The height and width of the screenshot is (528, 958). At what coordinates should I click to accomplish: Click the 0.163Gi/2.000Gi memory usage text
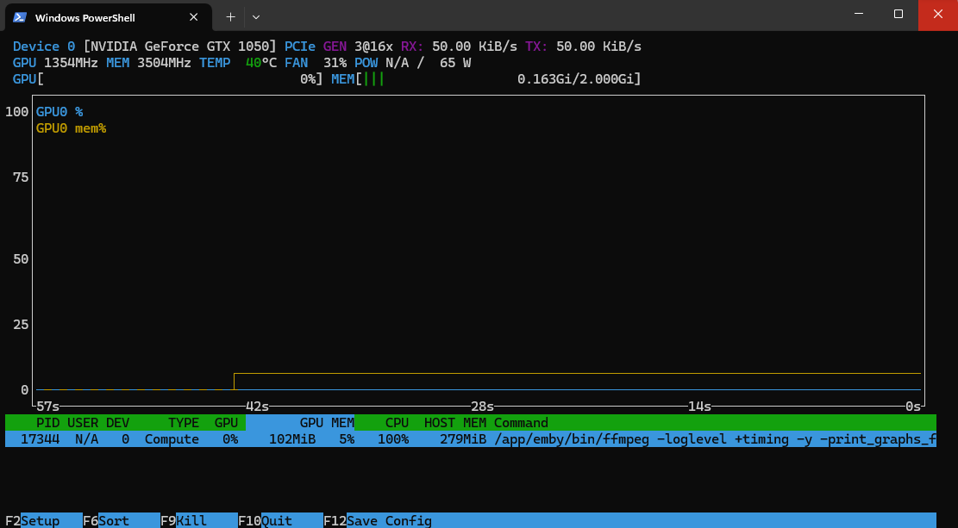[x=575, y=78]
